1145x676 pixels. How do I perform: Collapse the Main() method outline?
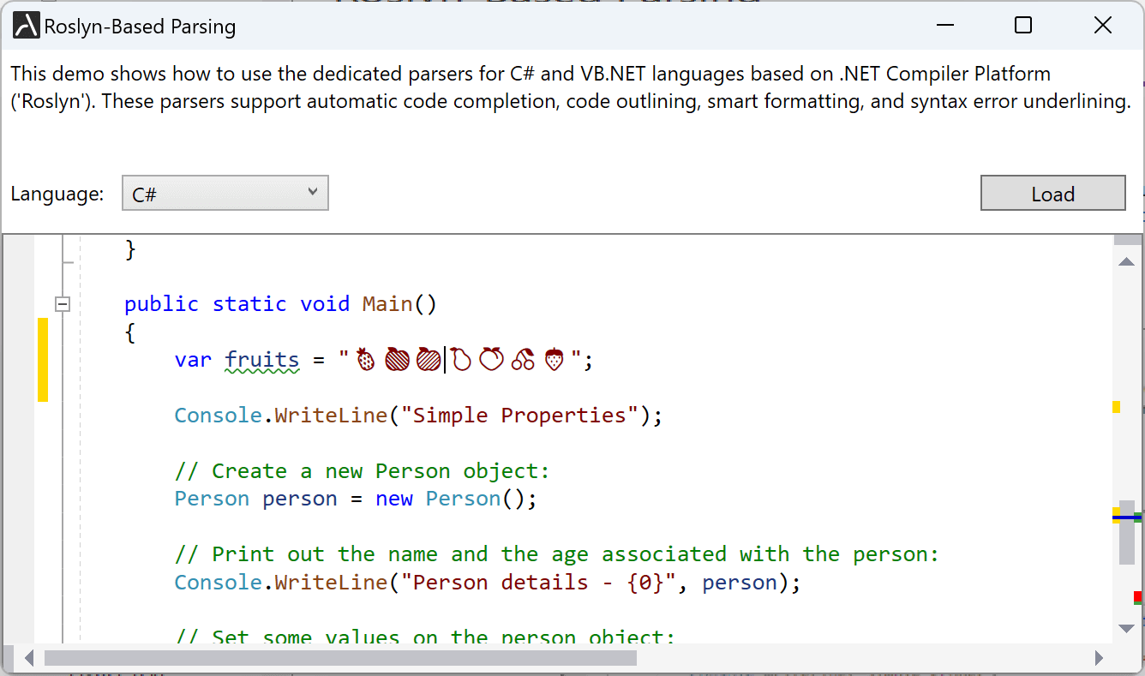click(x=62, y=303)
